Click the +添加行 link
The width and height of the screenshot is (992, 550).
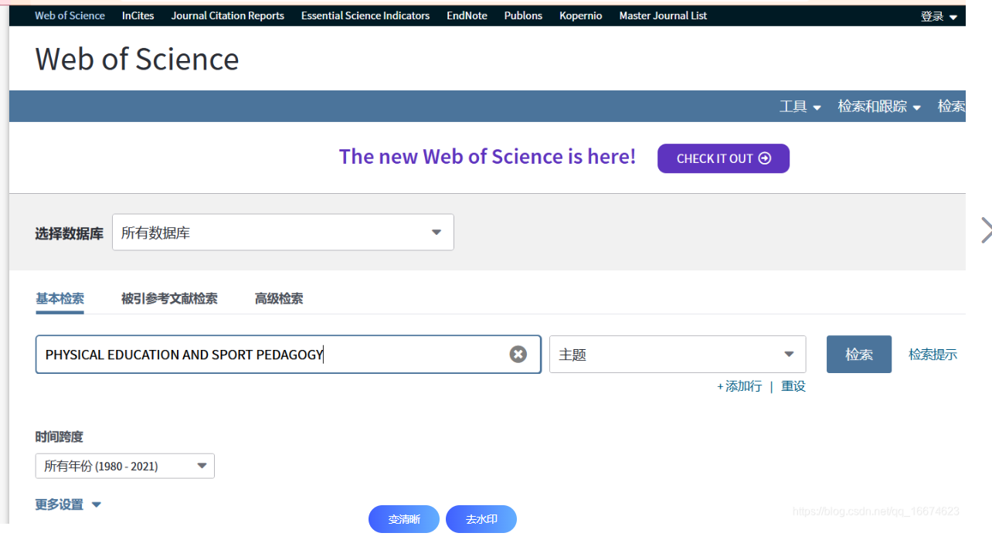(739, 386)
